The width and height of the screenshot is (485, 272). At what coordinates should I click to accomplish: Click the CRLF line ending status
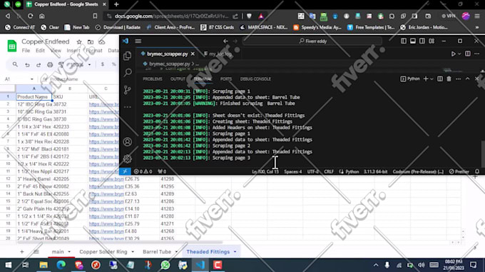tap(329, 171)
